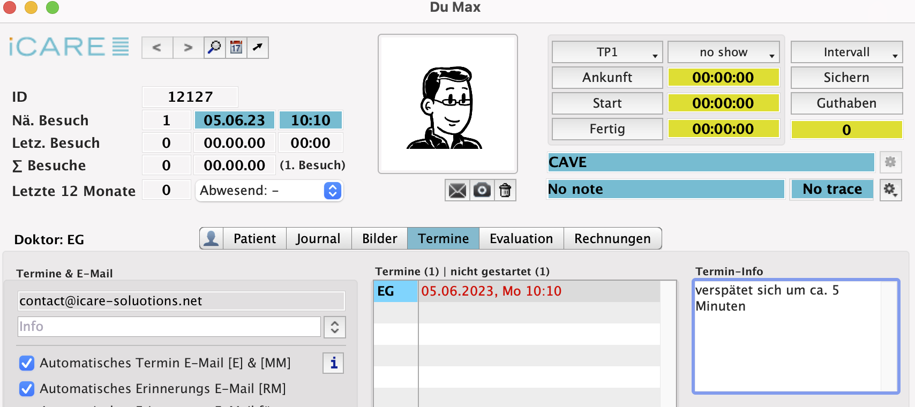Uncheck Automatisches Termin E-Mail checkbox
The height and width of the screenshot is (407, 915).
27,363
